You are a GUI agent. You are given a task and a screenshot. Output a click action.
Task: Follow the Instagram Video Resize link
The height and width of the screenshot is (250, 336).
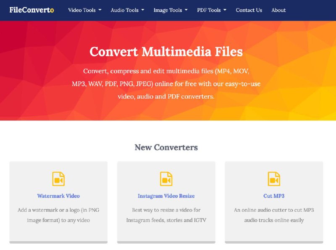point(166,196)
